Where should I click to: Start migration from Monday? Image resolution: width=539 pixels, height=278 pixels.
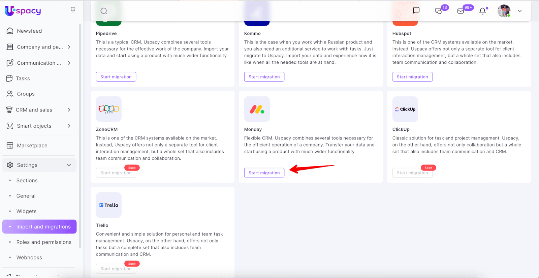(264, 173)
